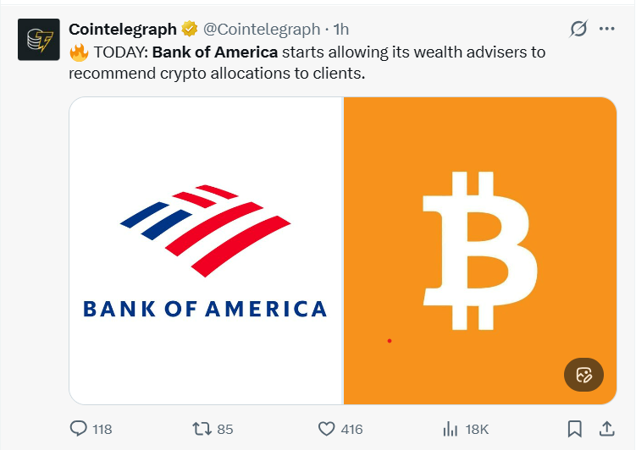
Task: Open the three-dot more options menu
Action: click(606, 29)
